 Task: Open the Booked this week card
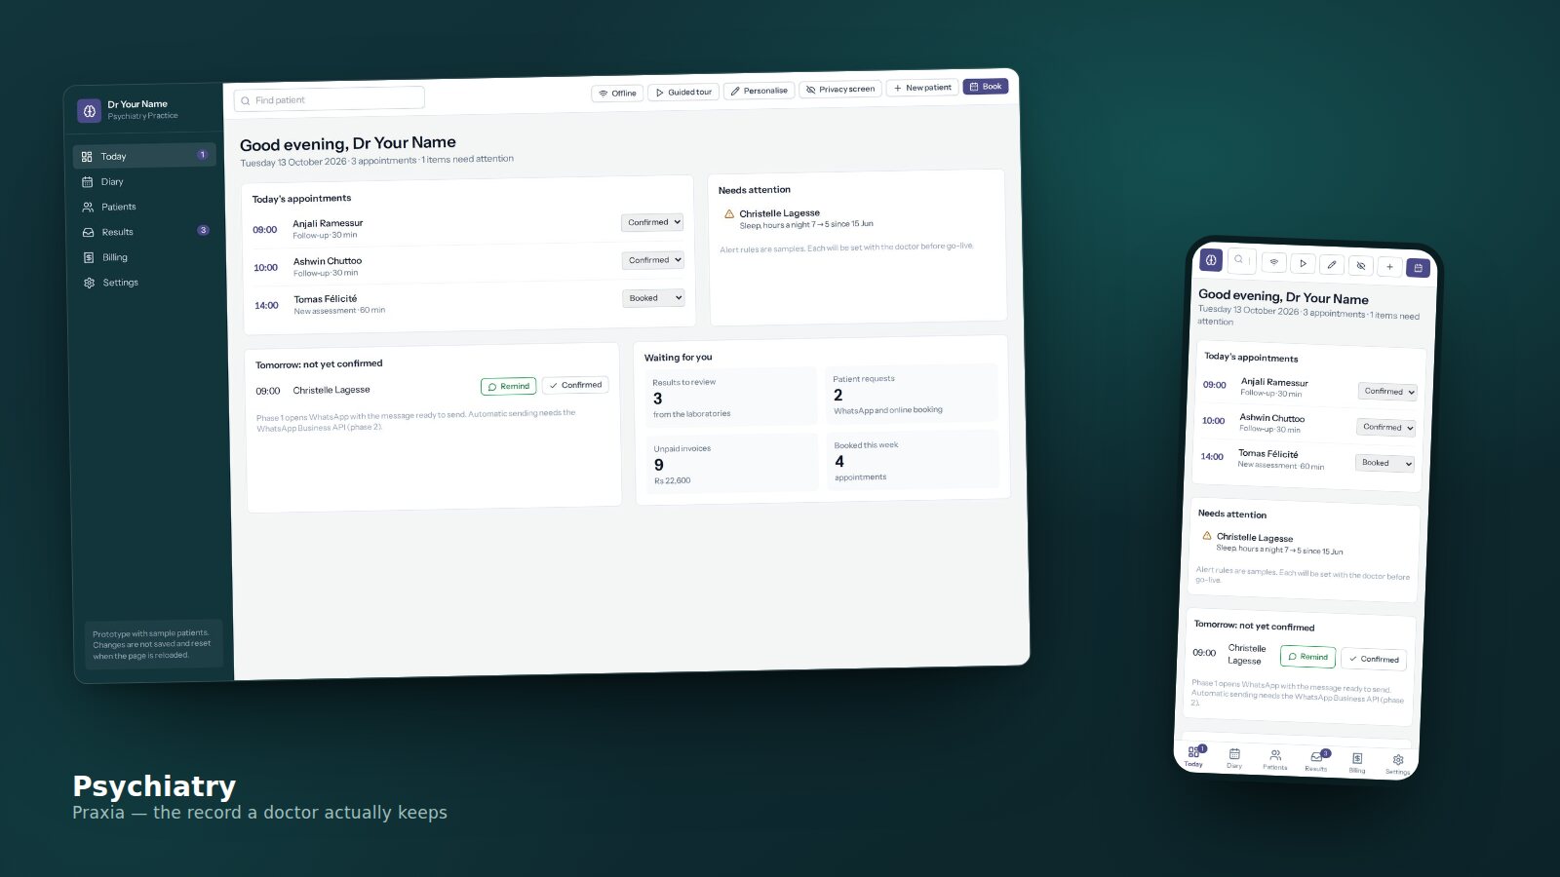tap(913, 460)
